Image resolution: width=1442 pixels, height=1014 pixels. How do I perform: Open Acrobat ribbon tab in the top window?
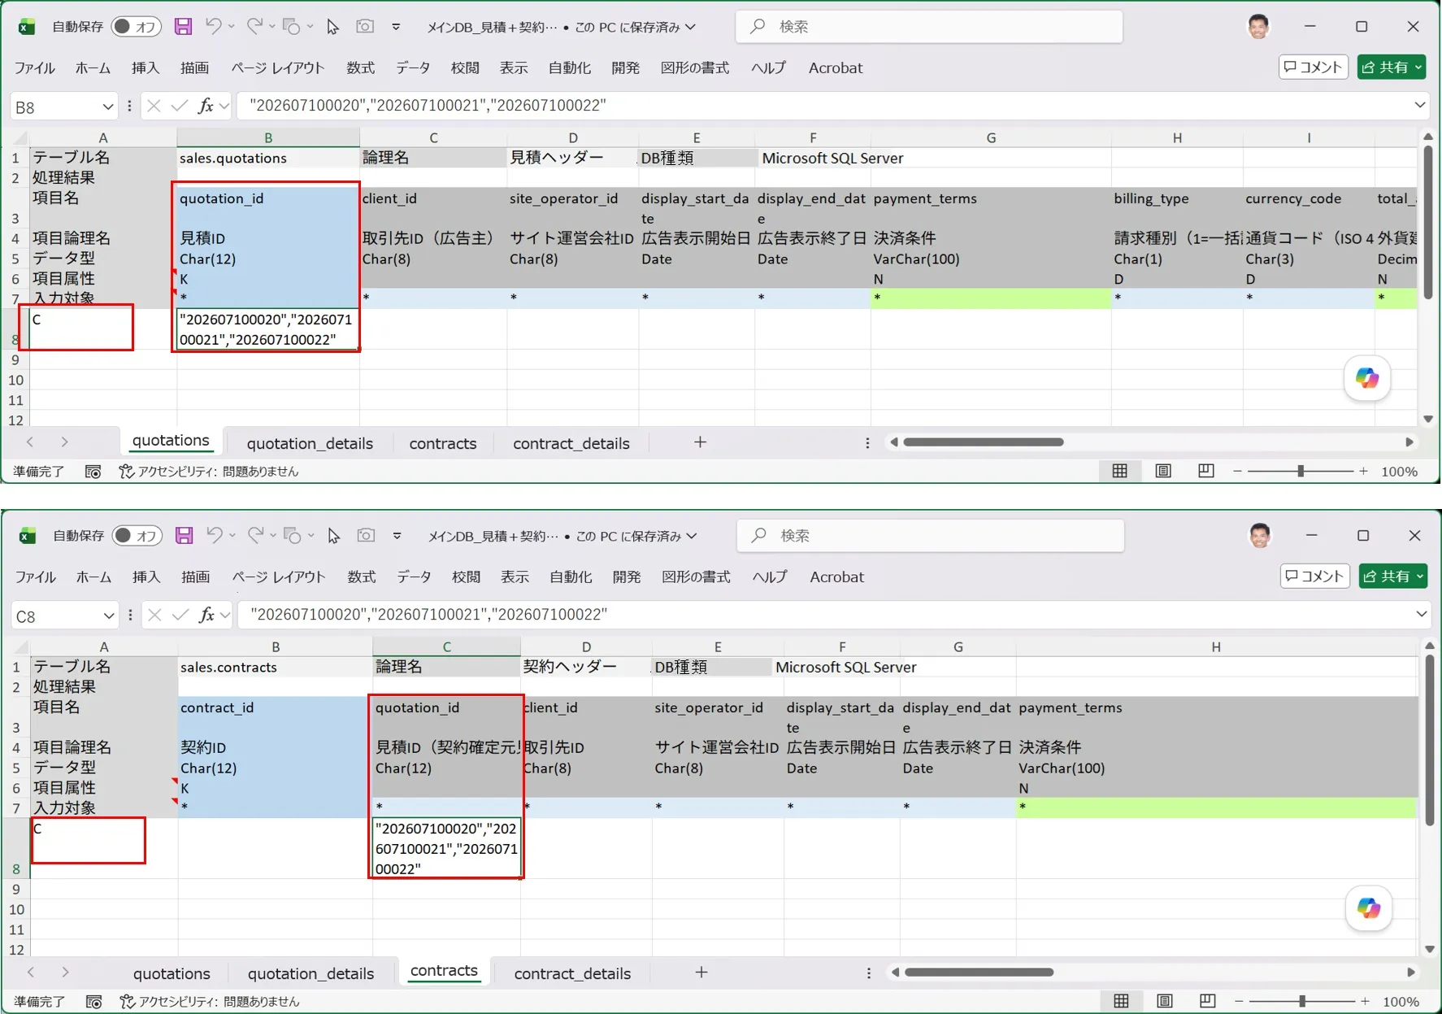click(835, 67)
